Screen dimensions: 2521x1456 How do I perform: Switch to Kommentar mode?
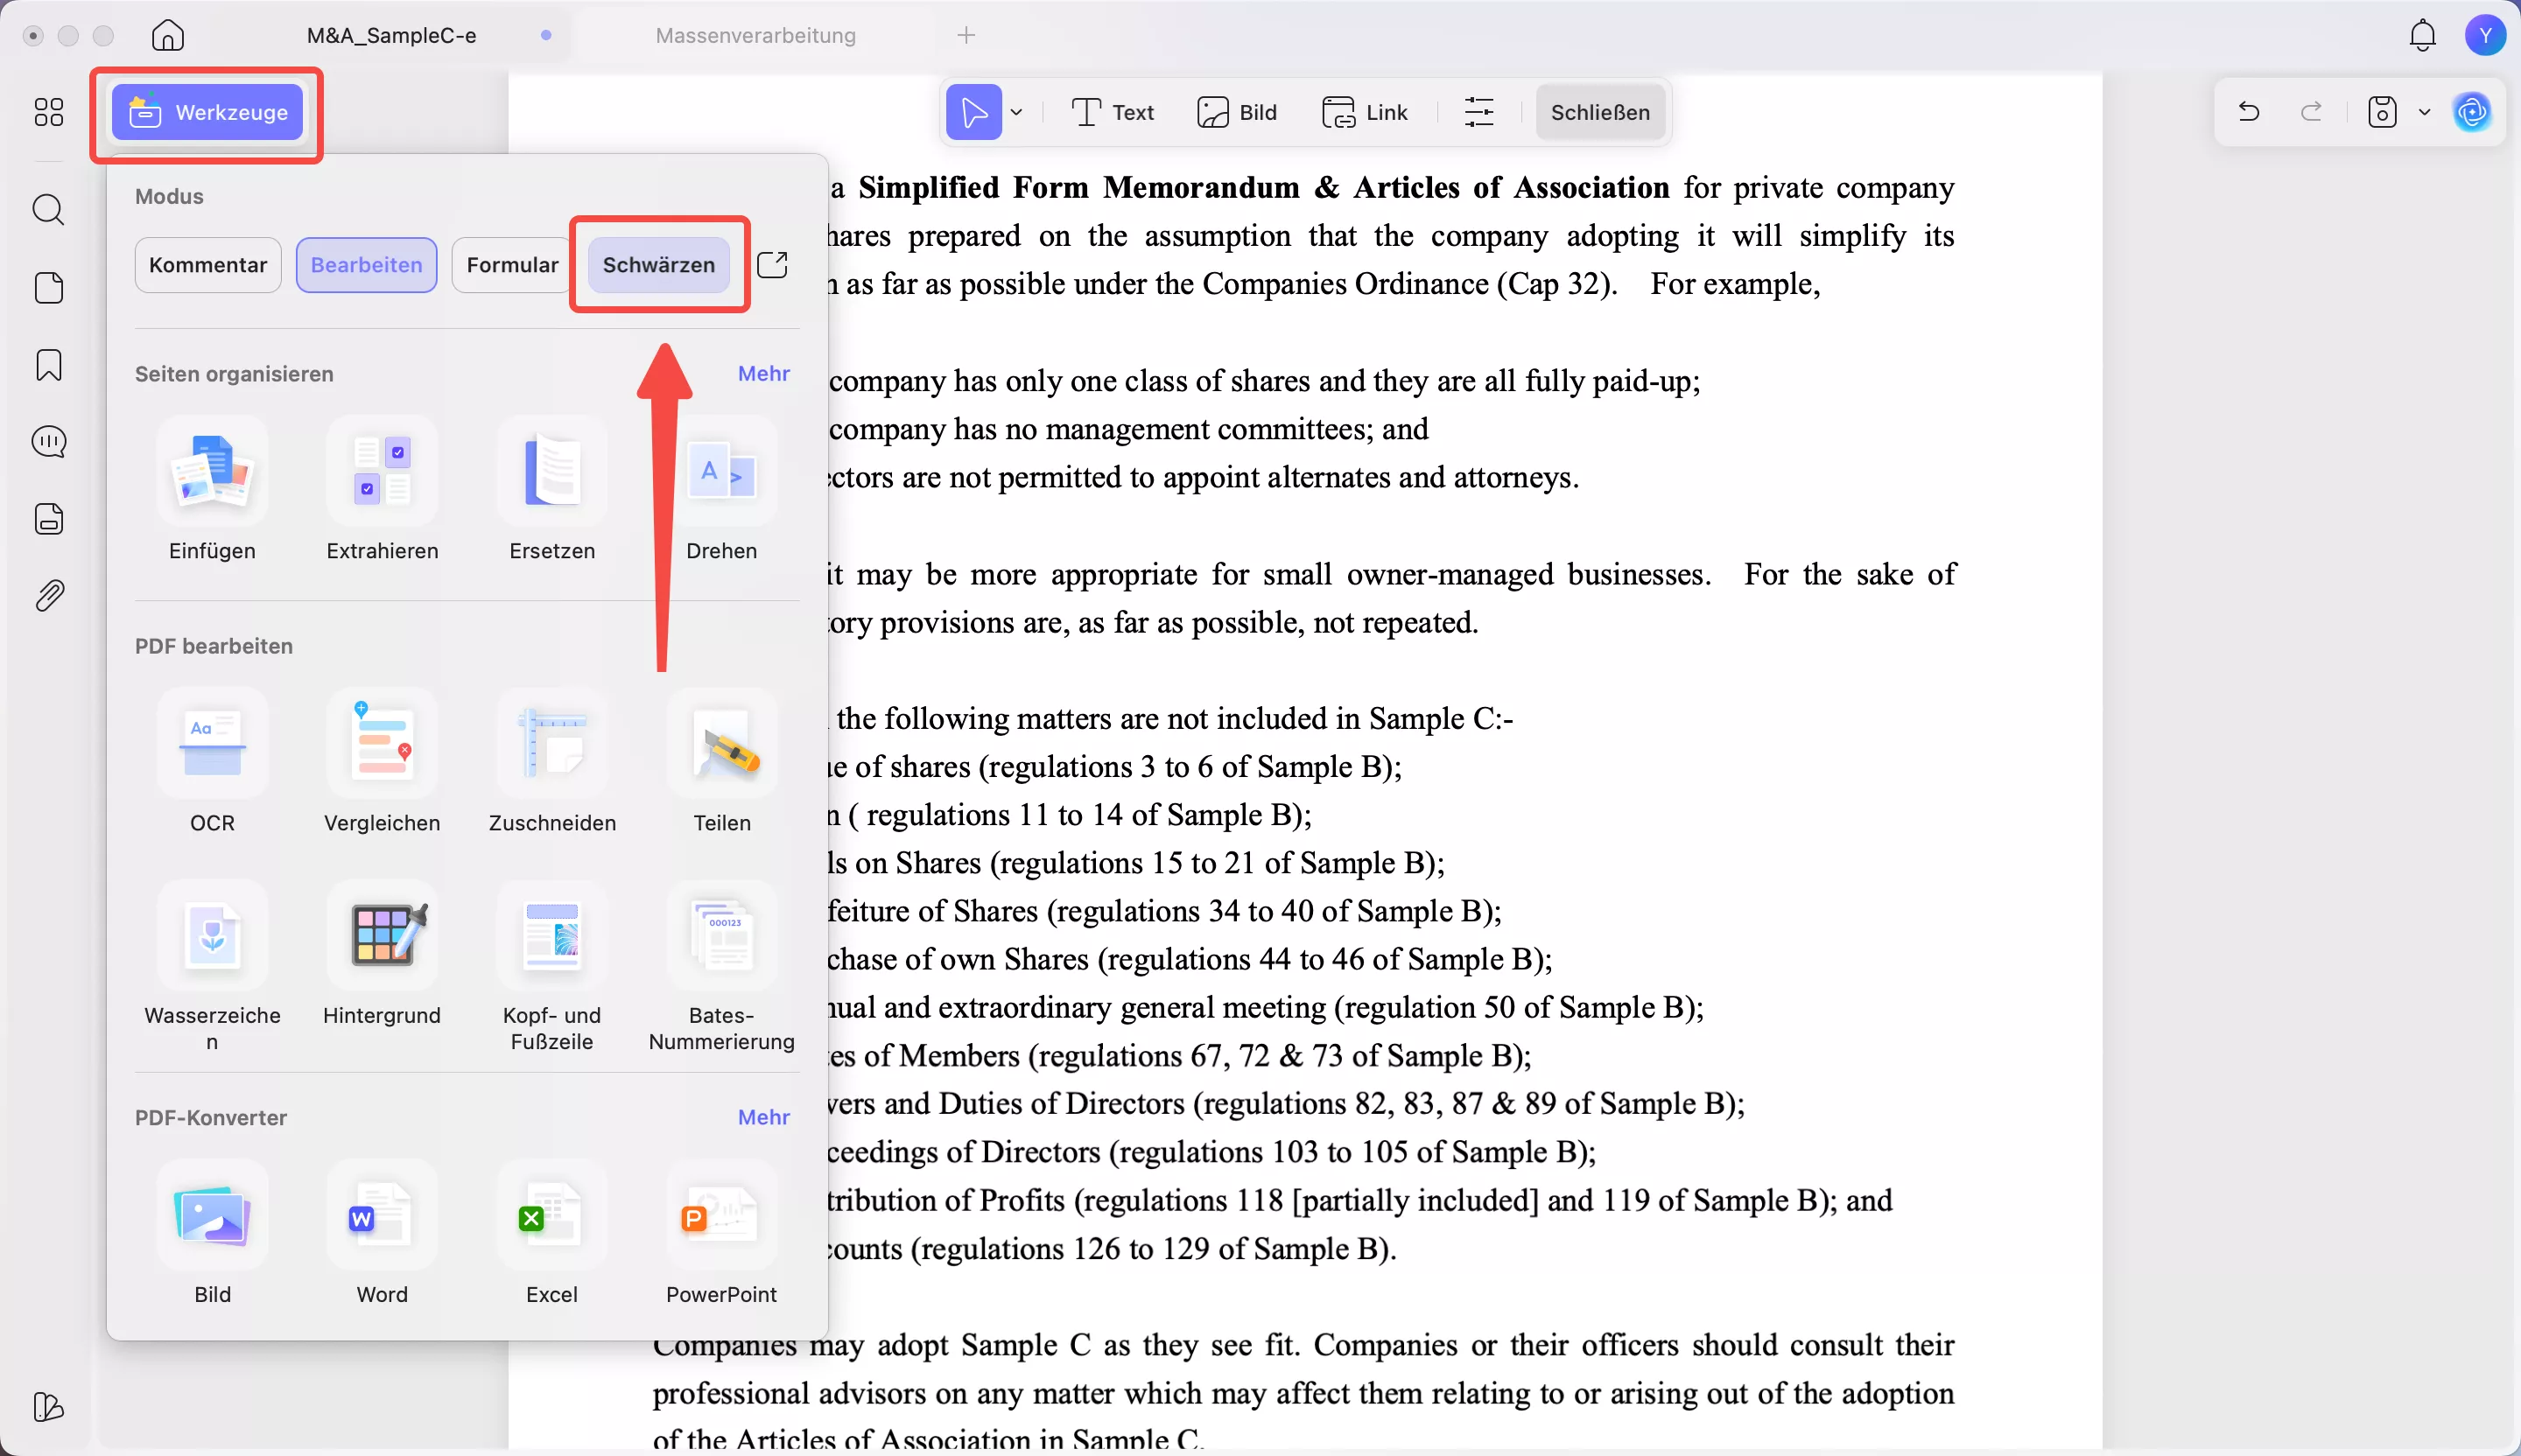click(208, 265)
